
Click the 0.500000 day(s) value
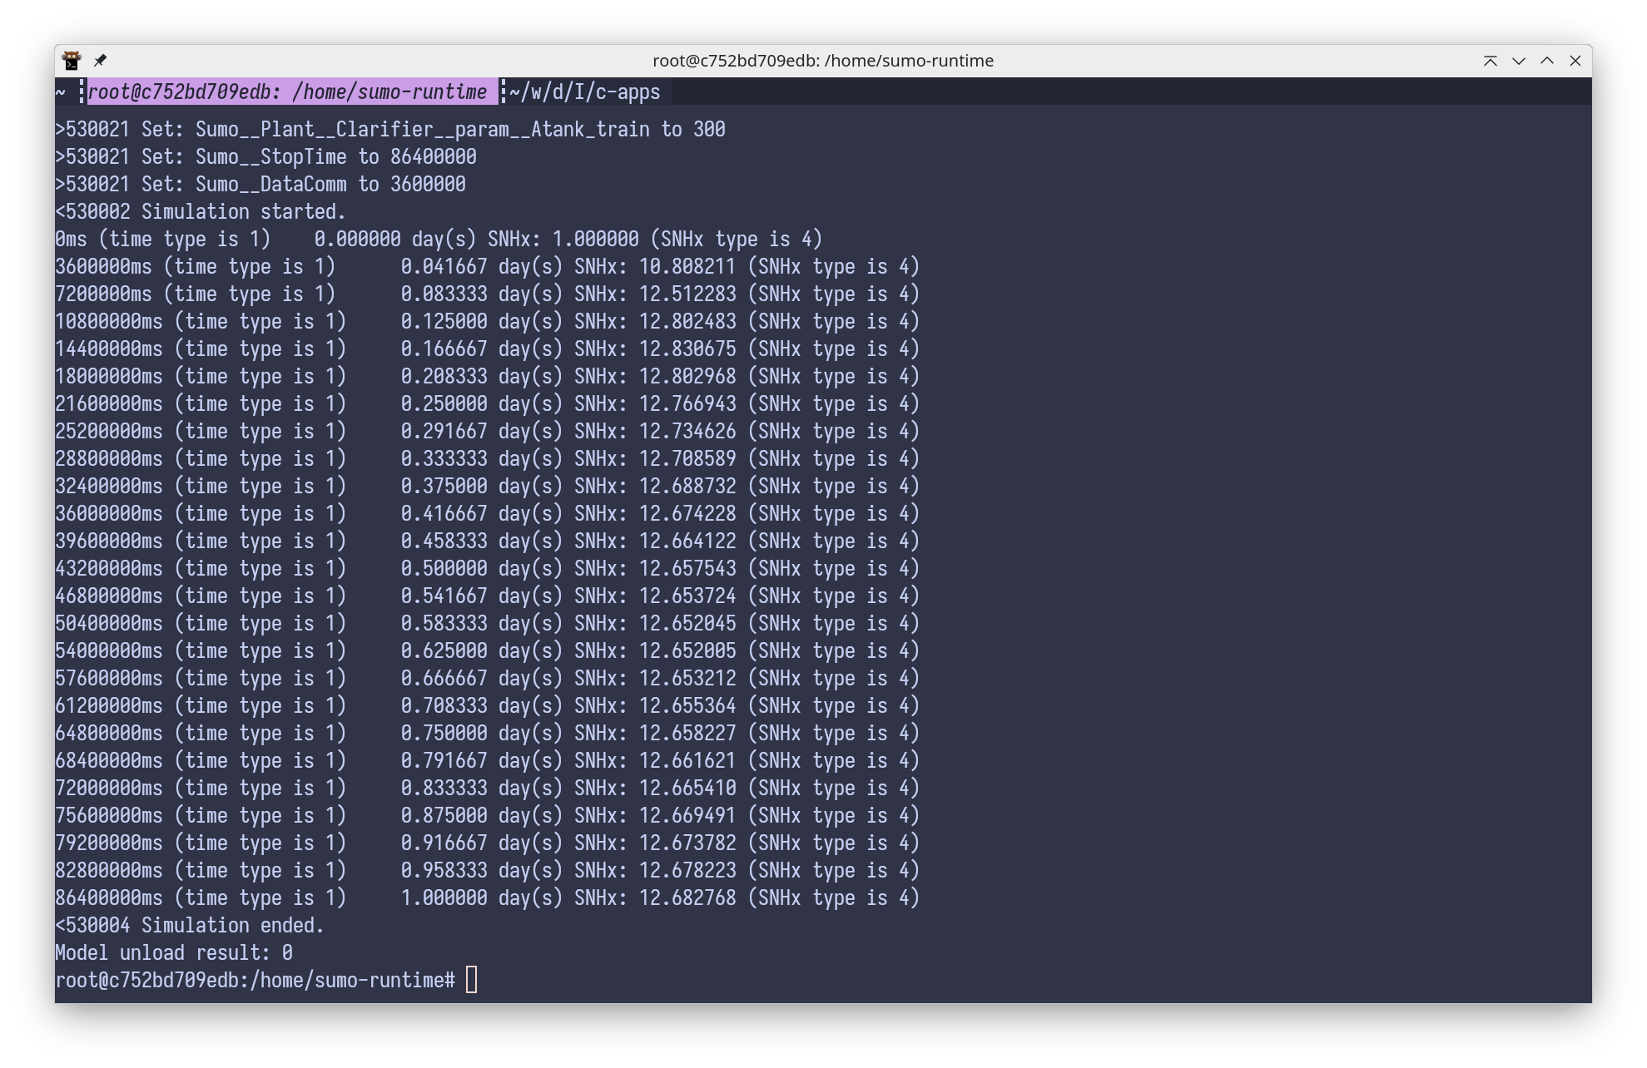tap(444, 568)
